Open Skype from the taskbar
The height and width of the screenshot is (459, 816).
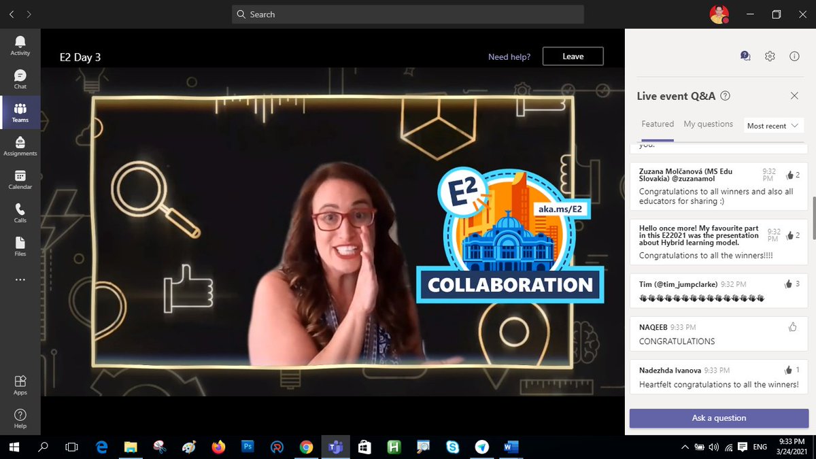[452, 447]
